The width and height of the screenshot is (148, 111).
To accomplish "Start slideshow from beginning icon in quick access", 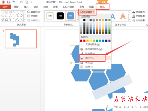I will (x=27, y=2).
